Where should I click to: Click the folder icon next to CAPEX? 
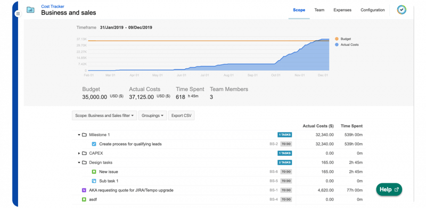(84, 153)
